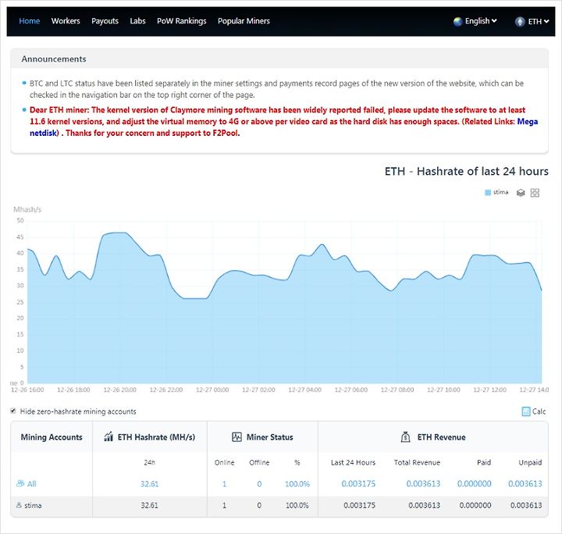Click the ETH Hashrate chart icon
562x534 pixels.
[108, 437]
